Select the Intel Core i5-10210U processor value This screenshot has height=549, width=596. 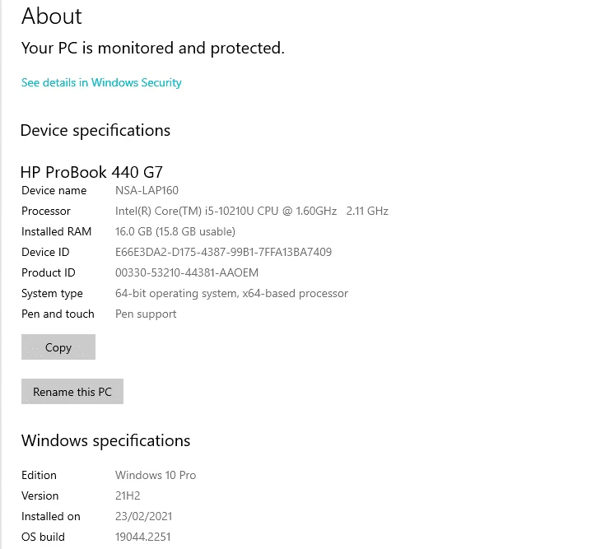(252, 211)
